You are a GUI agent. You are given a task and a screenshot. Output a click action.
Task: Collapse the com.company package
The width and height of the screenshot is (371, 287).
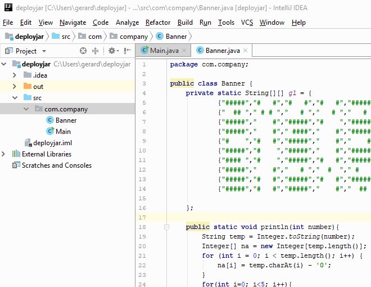click(x=26, y=109)
